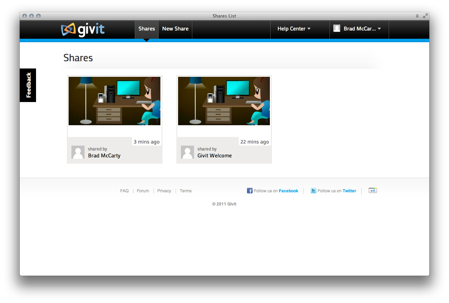Open the Privacy footer link

point(164,191)
